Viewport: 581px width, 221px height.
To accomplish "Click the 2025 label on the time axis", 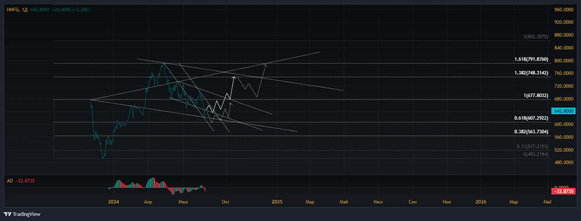I will [x=277, y=202].
